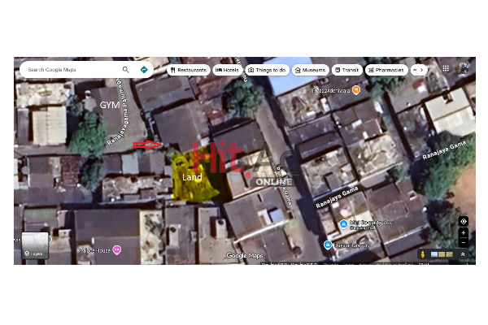Open directions with the blue arrow icon
488x325 pixels.
pyautogui.click(x=144, y=70)
